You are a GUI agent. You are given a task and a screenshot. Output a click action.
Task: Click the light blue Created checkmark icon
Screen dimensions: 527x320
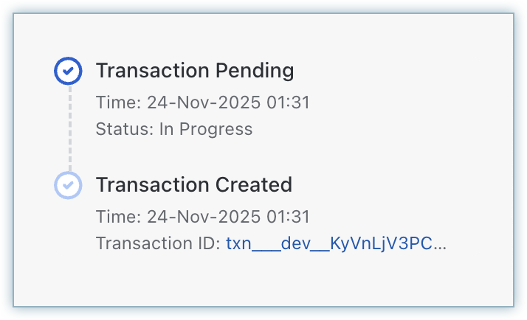point(68,184)
